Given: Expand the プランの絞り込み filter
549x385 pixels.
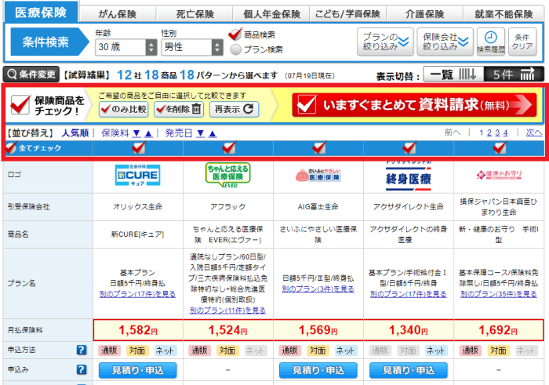Looking at the screenshot, I should tap(385, 42).
